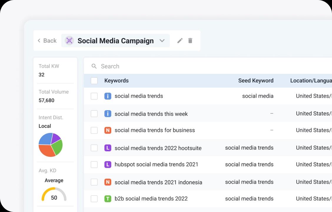The image size is (332, 212).
Task: Click purple L badge for hootsuite keyword
Action: [108, 148]
